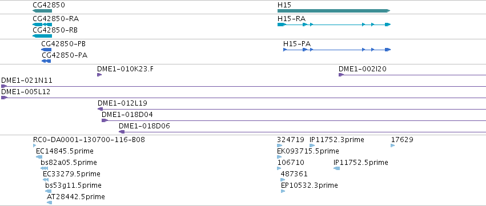
Task: Click the DME1-012L19 clone line
Action: point(292,109)
